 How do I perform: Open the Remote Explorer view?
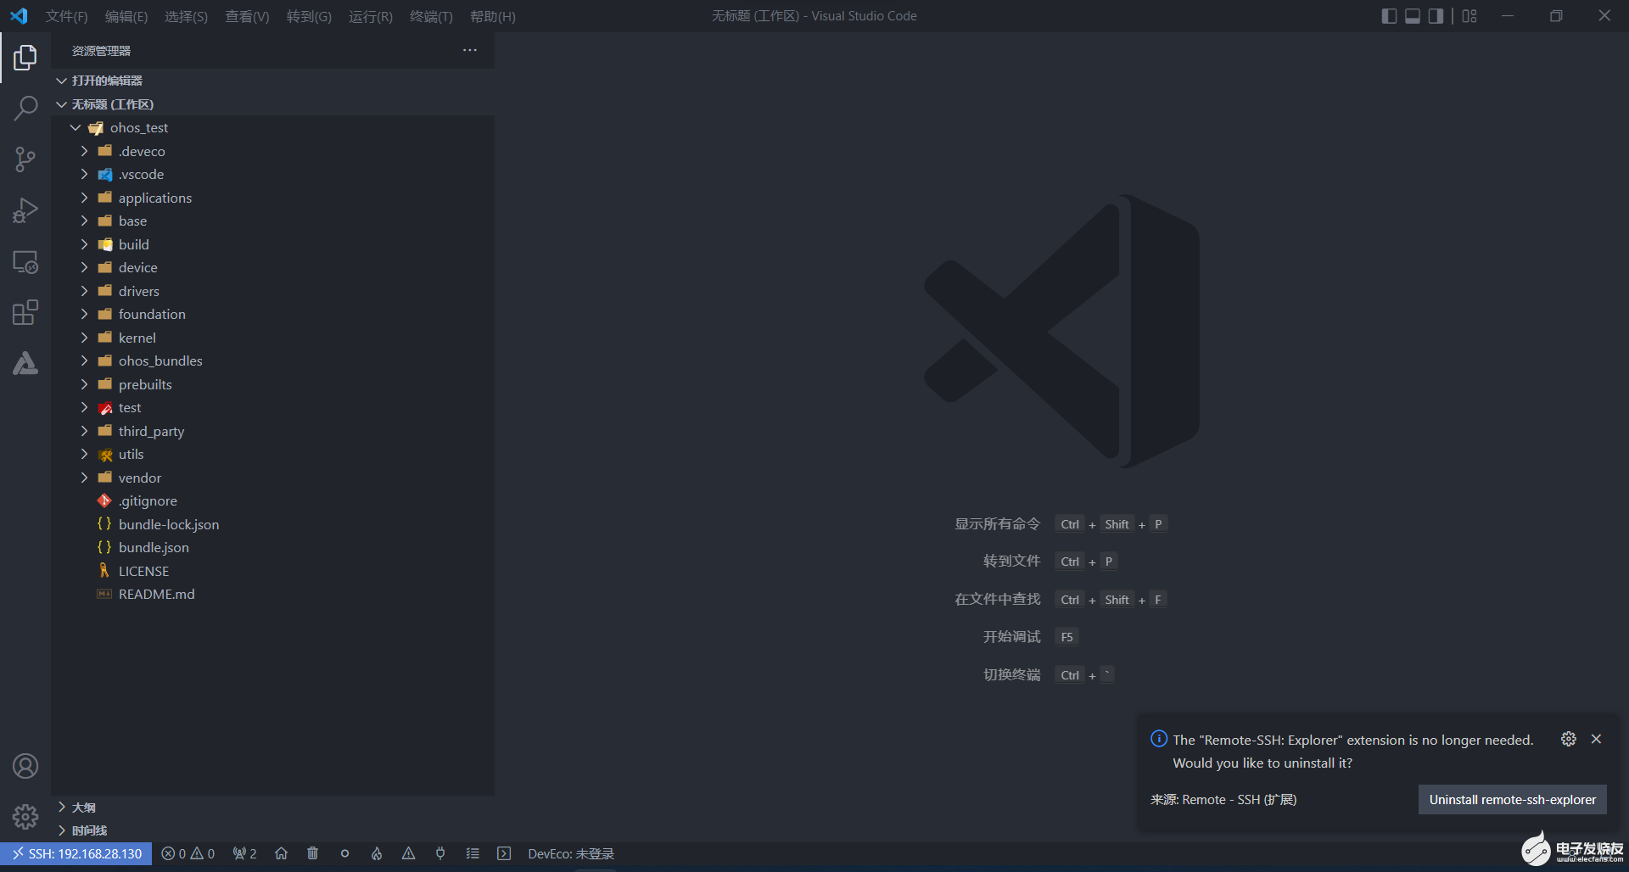[x=25, y=262]
